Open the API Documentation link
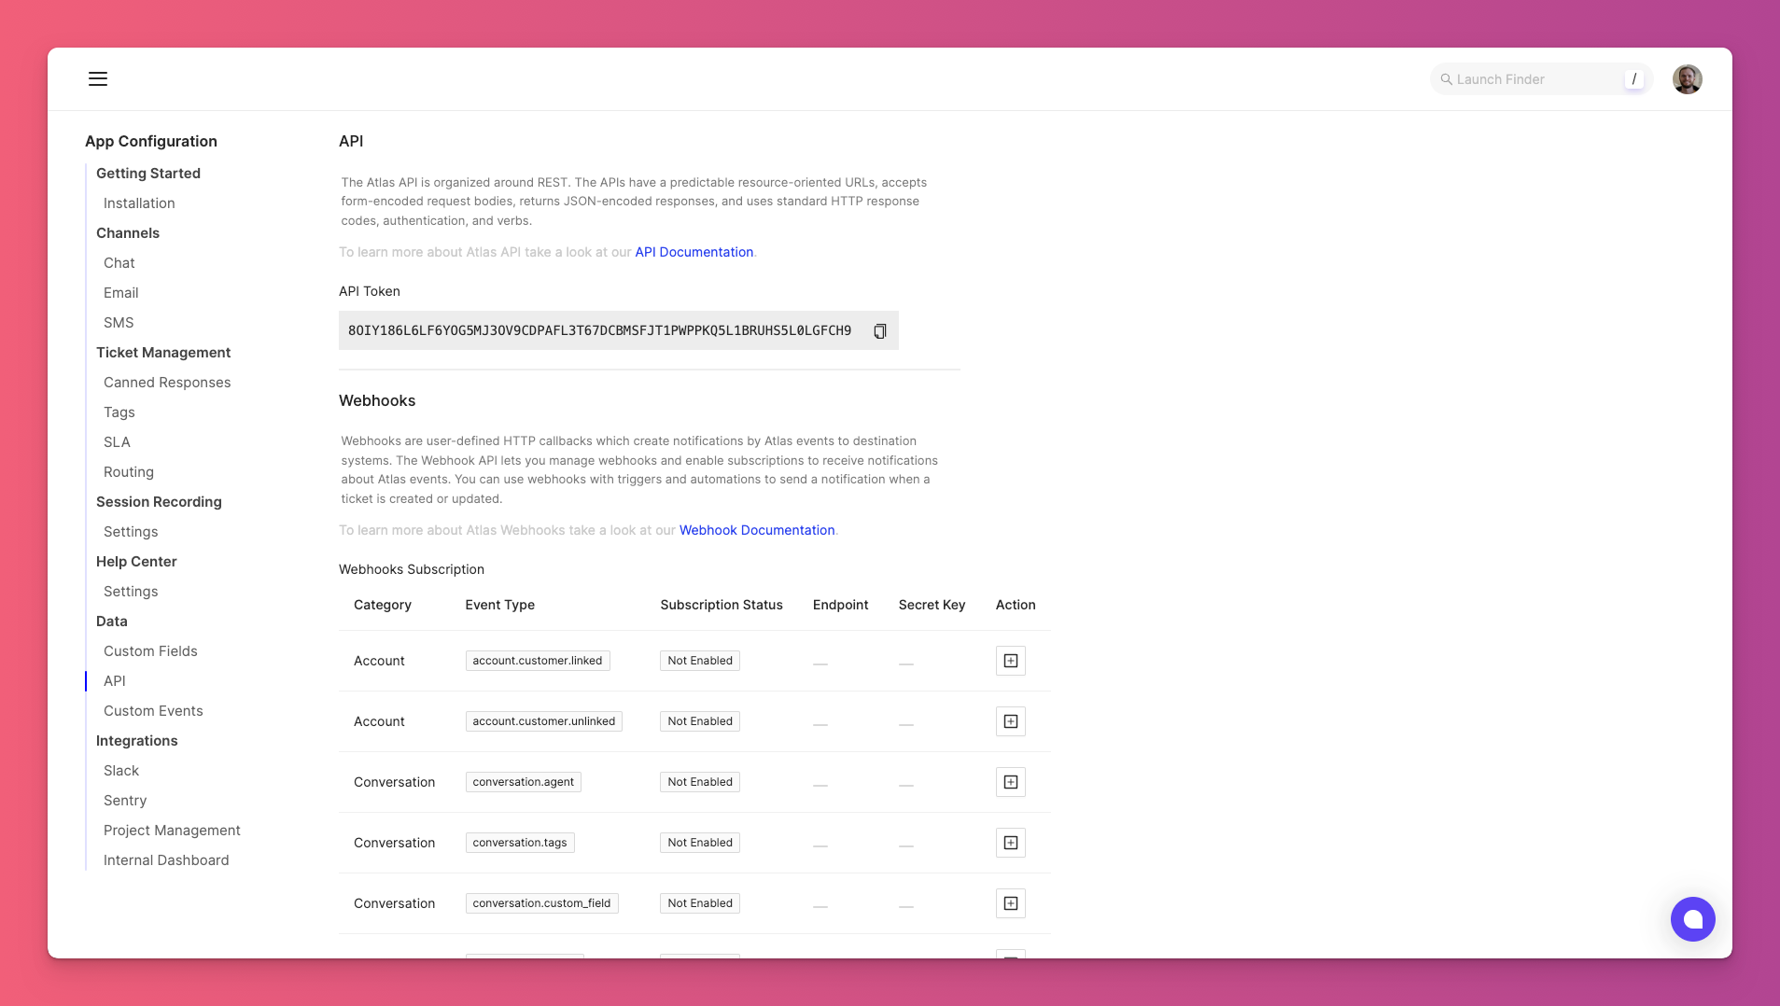Image resolution: width=1780 pixels, height=1006 pixels. pyautogui.click(x=694, y=252)
